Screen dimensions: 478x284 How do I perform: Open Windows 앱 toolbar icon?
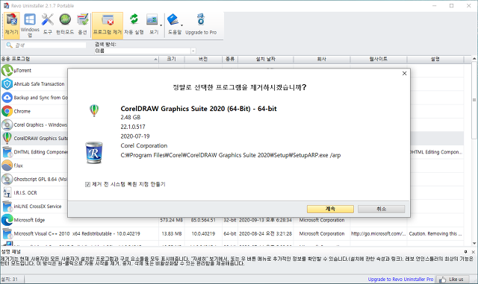pos(30,25)
